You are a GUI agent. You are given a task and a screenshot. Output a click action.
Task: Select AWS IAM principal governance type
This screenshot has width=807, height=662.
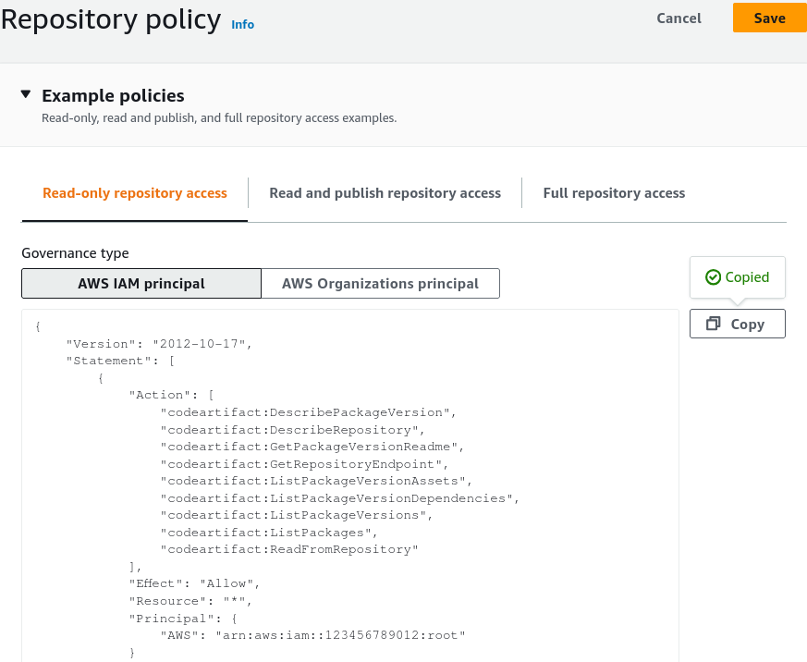[141, 284]
